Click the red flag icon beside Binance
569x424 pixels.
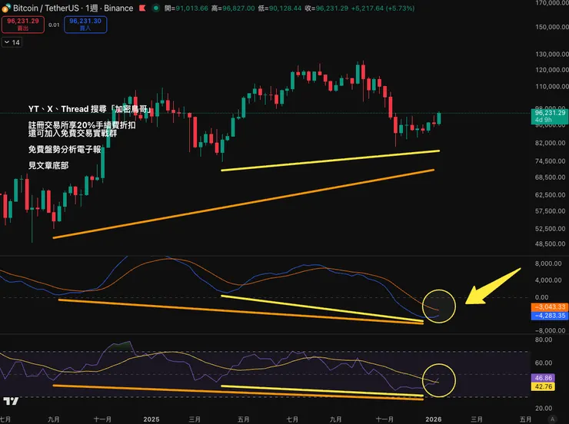[x=142, y=8]
